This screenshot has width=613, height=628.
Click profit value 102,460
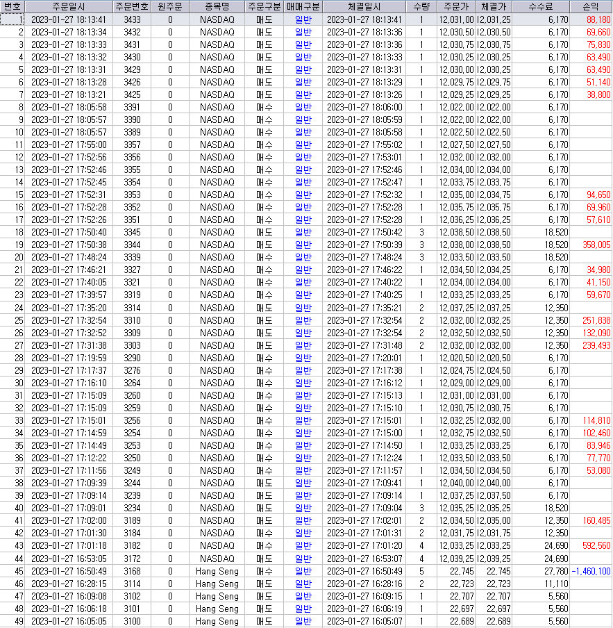tap(596, 433)
